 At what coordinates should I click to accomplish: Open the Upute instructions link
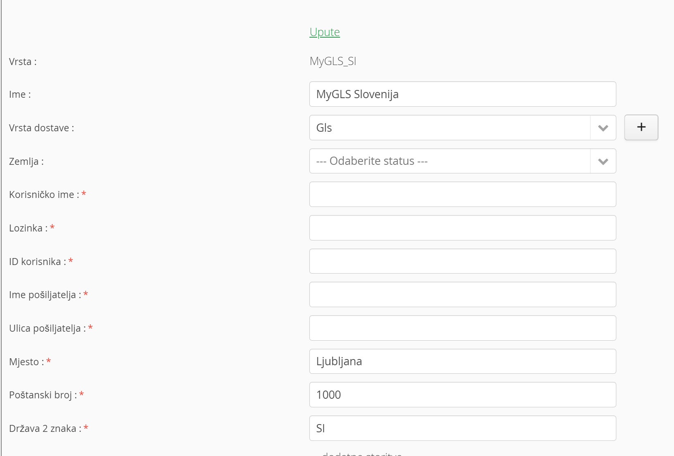(x=325, y=32)
